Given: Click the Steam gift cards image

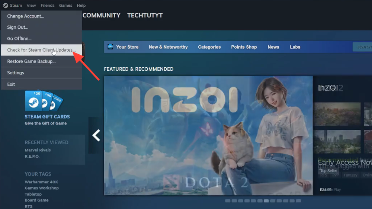Looking at the screenshot, I should (44, 100).
